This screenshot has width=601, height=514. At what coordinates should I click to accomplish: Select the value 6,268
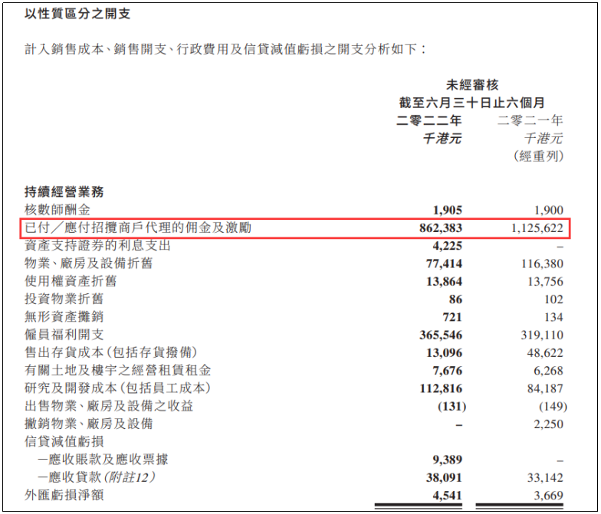tap(549, 371)
